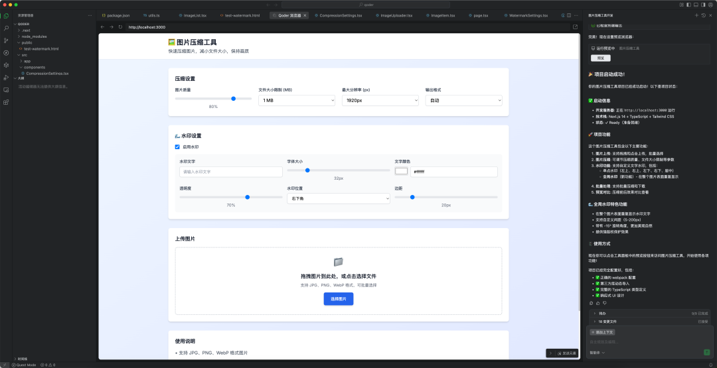Switch to package.json tab

point(116,15)
